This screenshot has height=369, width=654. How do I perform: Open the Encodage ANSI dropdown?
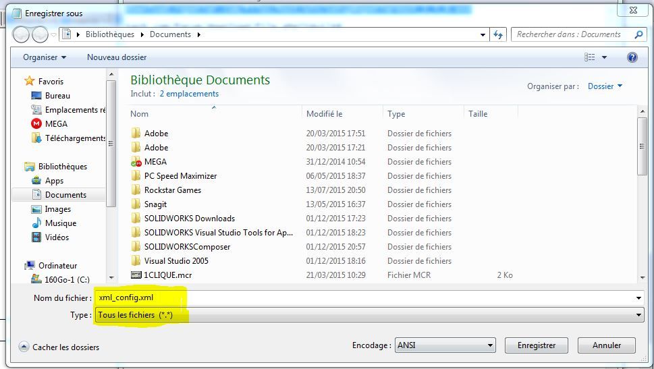445,345
